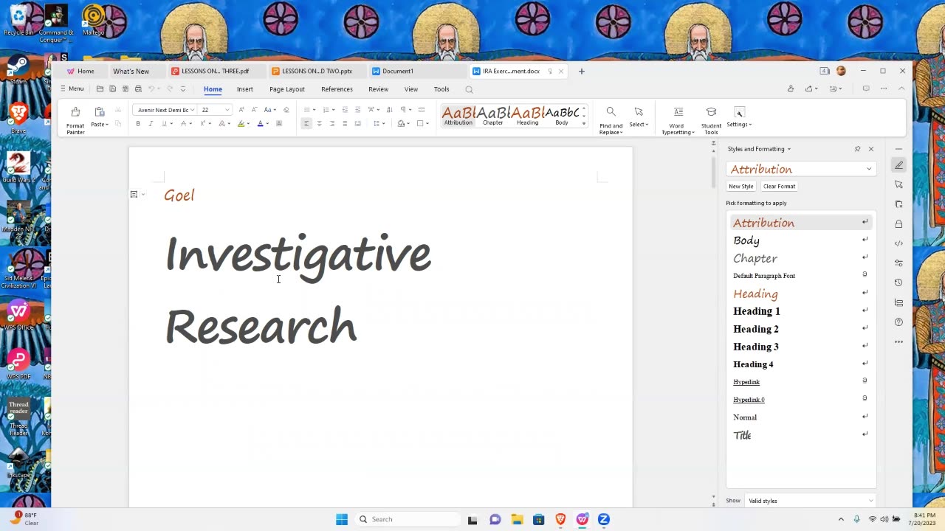Open the font size dropdown
The height and width of the screenshot is (531, 945).
(227, 110)
